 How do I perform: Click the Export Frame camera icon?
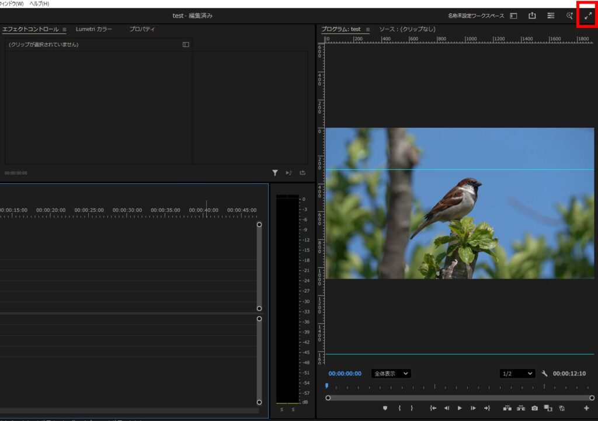(x=534, y=408)
